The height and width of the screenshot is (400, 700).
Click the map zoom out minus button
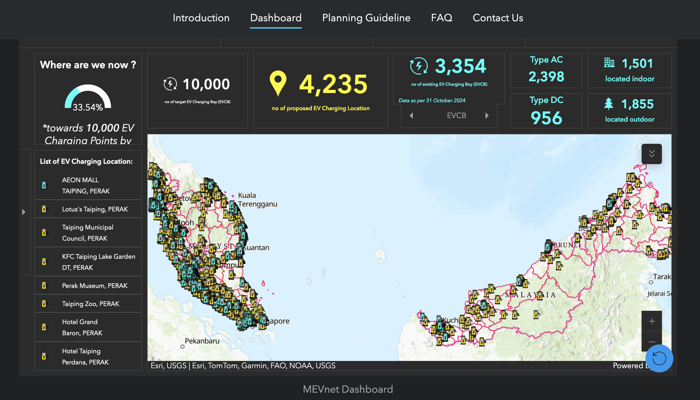tap(651, 342)
